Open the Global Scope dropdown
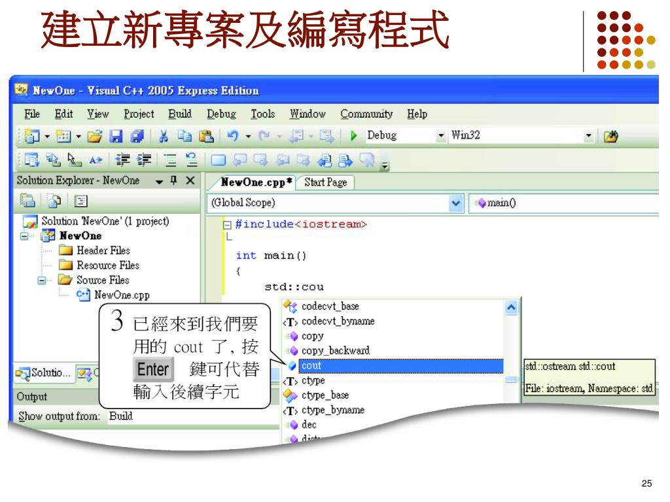This screenshot has height=502, width=670. tap(456, 203)
